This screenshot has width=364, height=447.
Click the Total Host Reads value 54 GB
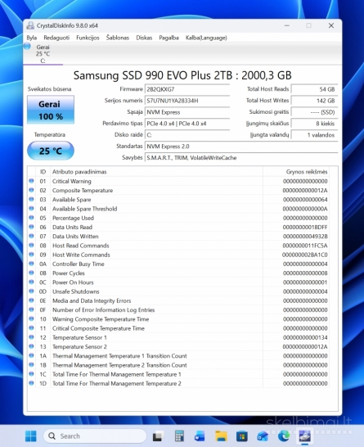[x=314, y=89]
